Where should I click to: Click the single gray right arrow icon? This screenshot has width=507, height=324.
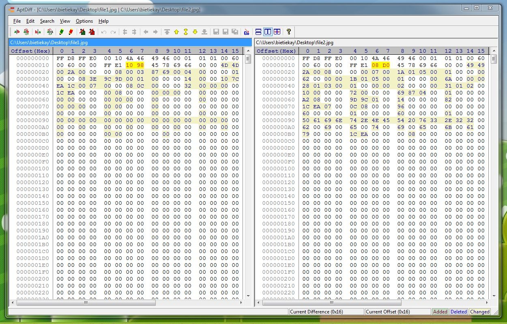[155, 32]
